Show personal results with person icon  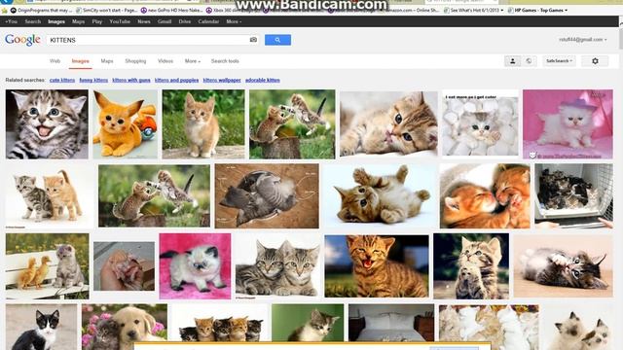pyautogui.click(x=513, y=61)
